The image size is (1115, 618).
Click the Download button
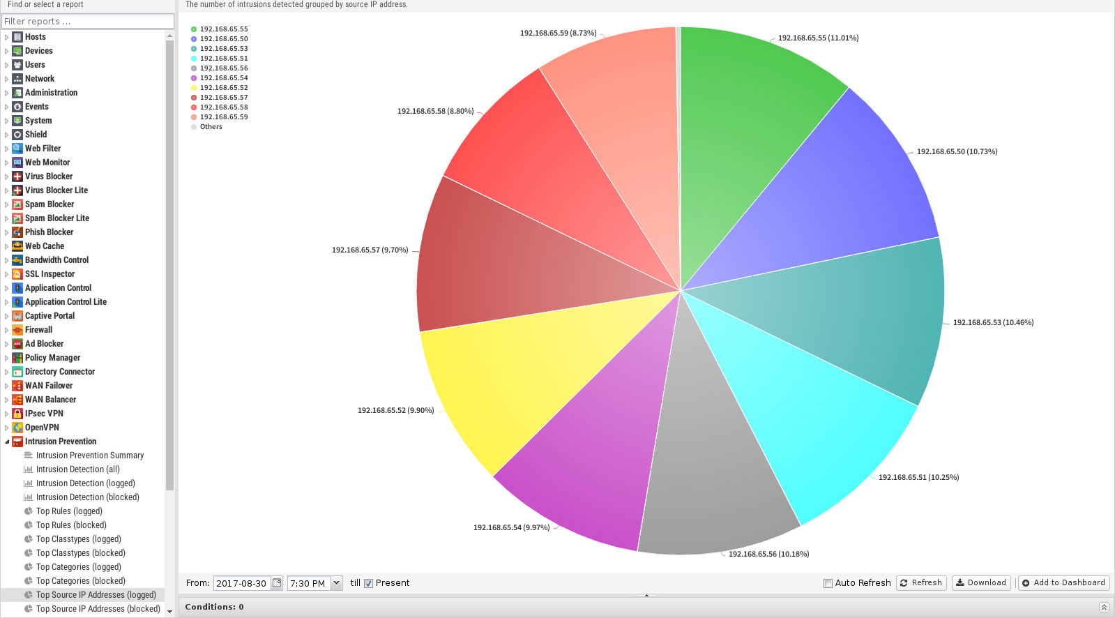pos(981,583)
